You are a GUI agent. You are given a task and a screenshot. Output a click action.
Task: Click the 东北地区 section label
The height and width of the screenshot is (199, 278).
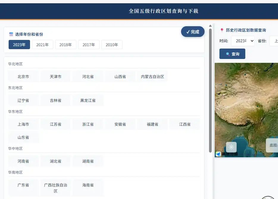tap(15, 88)
